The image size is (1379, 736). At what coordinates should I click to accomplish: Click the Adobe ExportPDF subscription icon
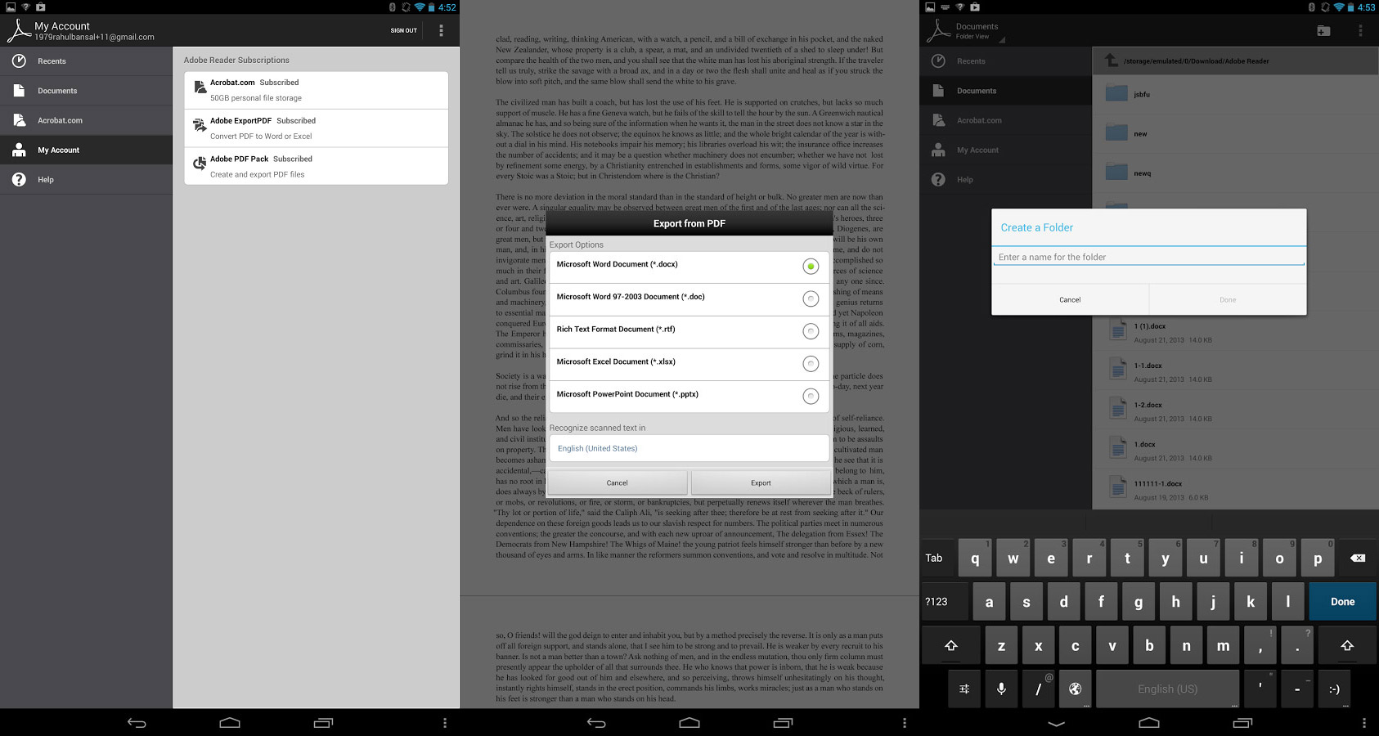tap(200, 126)
